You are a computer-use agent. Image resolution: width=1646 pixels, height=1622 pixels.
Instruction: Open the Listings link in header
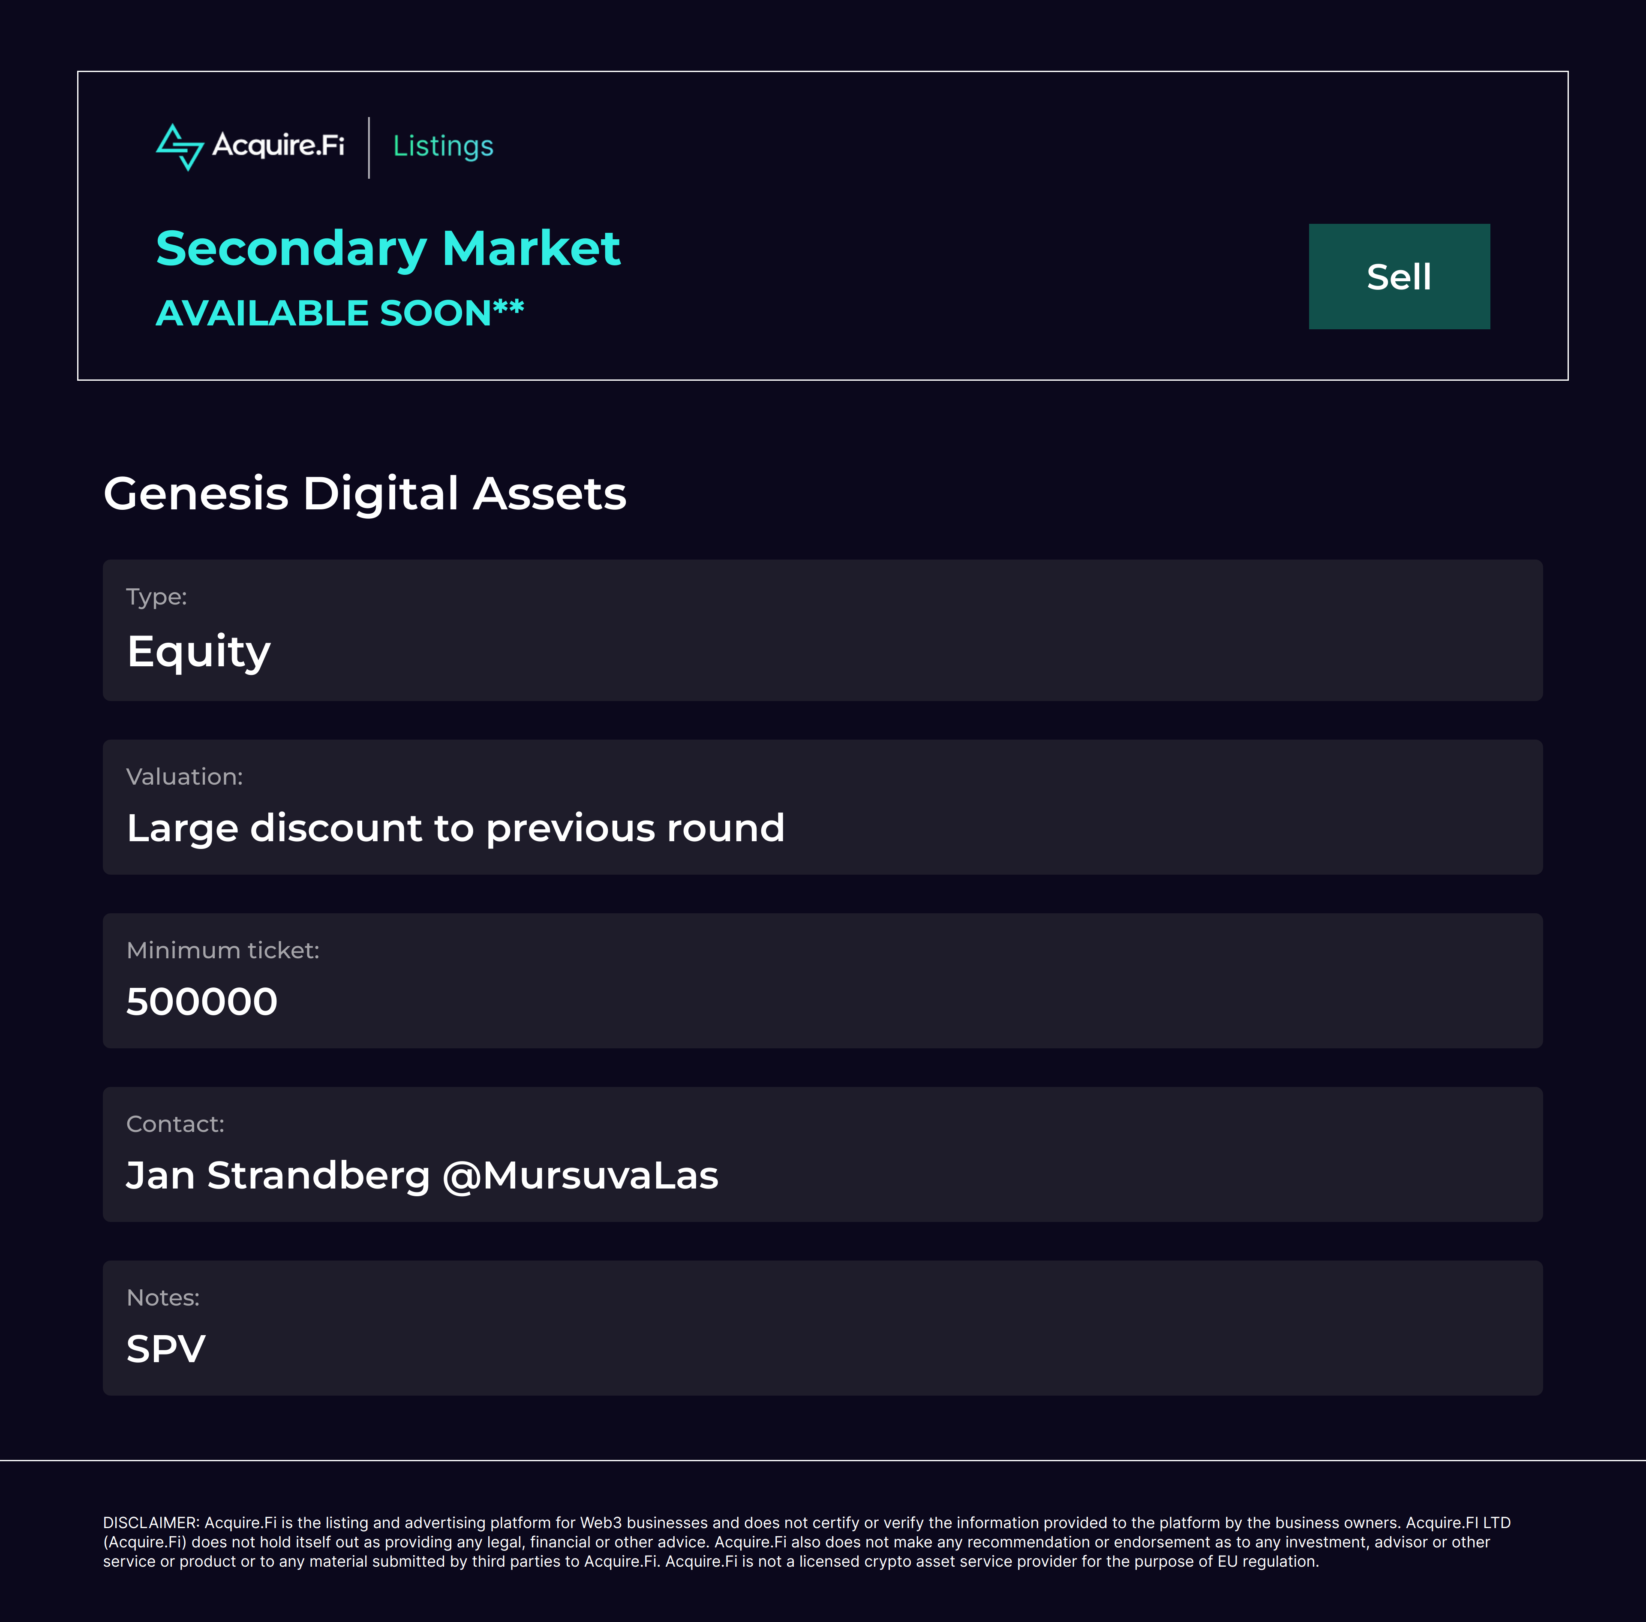(x=443, y=147)
